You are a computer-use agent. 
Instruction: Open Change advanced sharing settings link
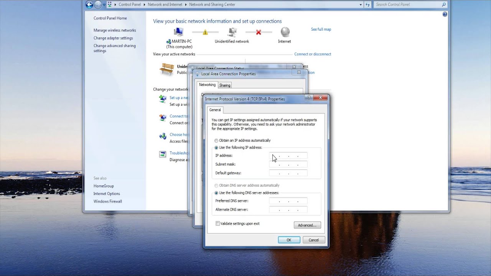click(114, 48)
